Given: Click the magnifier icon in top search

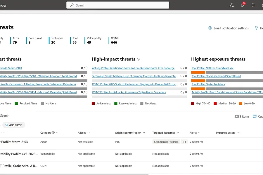Looking at the screenshot, I should [72, 5].
